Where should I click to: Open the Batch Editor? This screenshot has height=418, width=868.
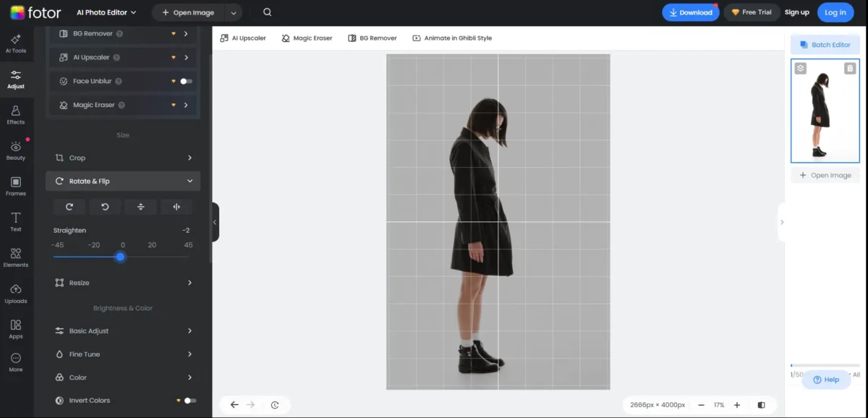click(x=825, y=45)
